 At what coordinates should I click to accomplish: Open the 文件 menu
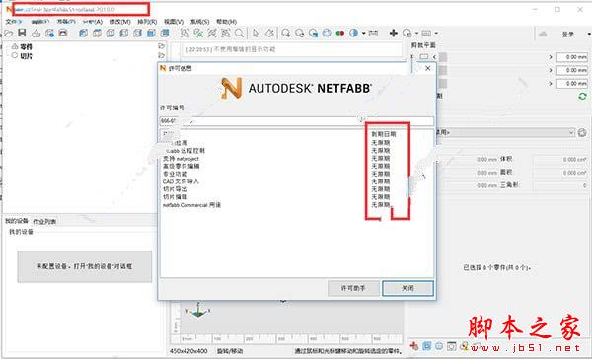(14, 22)
